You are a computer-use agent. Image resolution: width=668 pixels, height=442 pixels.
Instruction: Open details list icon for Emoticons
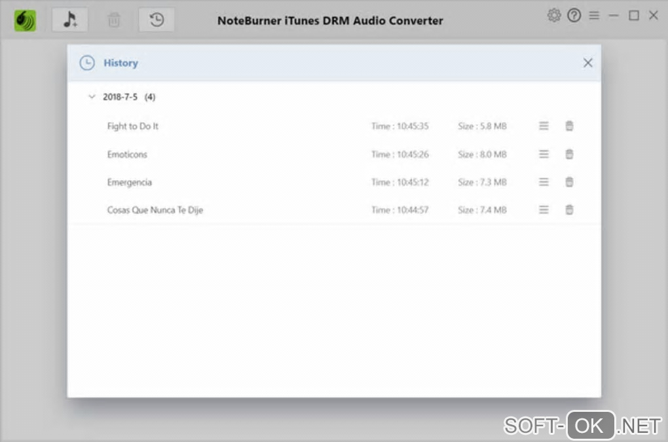544,154
